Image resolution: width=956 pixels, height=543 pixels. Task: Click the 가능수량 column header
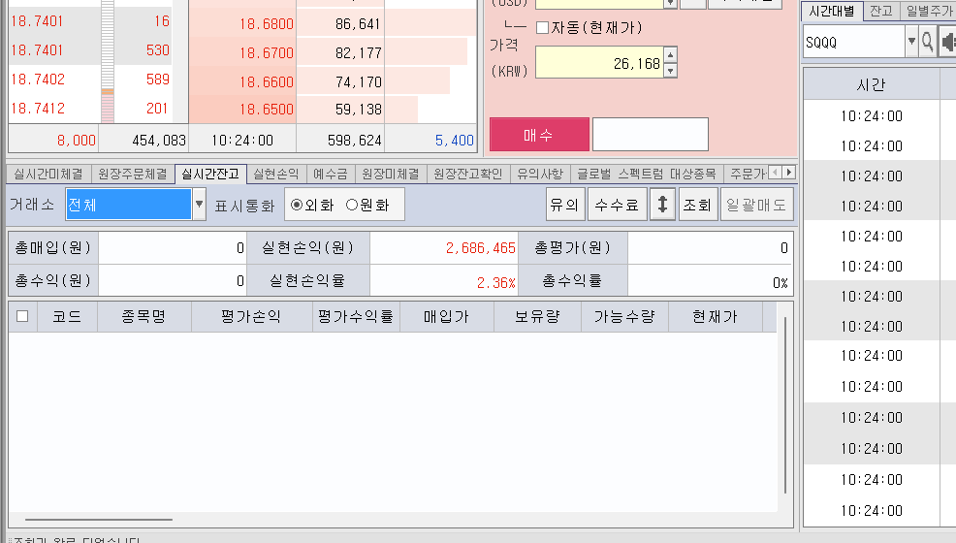[624, 316]
